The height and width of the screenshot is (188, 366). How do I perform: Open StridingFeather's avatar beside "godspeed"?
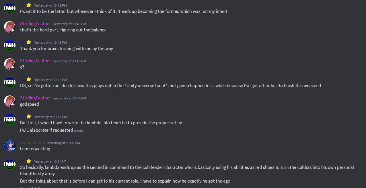(x=10, y=101)
